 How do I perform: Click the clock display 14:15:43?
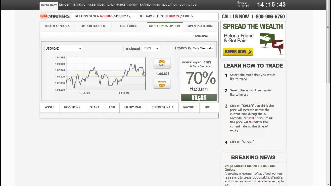[x=271, y=5]
